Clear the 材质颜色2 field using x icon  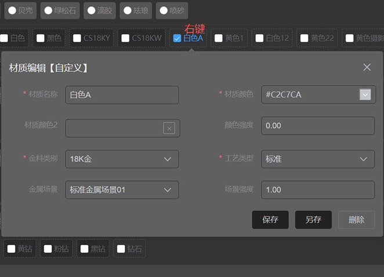coord(169,128)
